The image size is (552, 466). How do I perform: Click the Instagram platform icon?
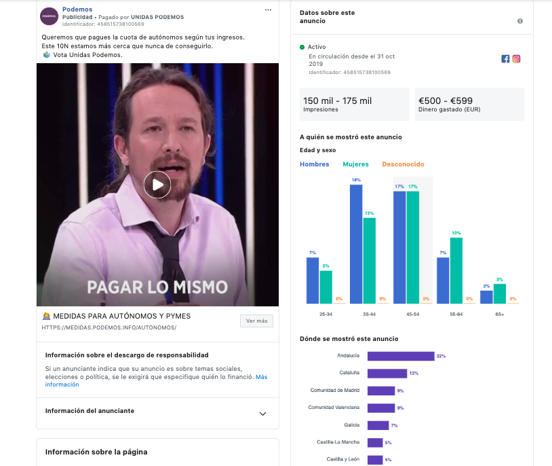pyautogui.click(x=516, y=59)
